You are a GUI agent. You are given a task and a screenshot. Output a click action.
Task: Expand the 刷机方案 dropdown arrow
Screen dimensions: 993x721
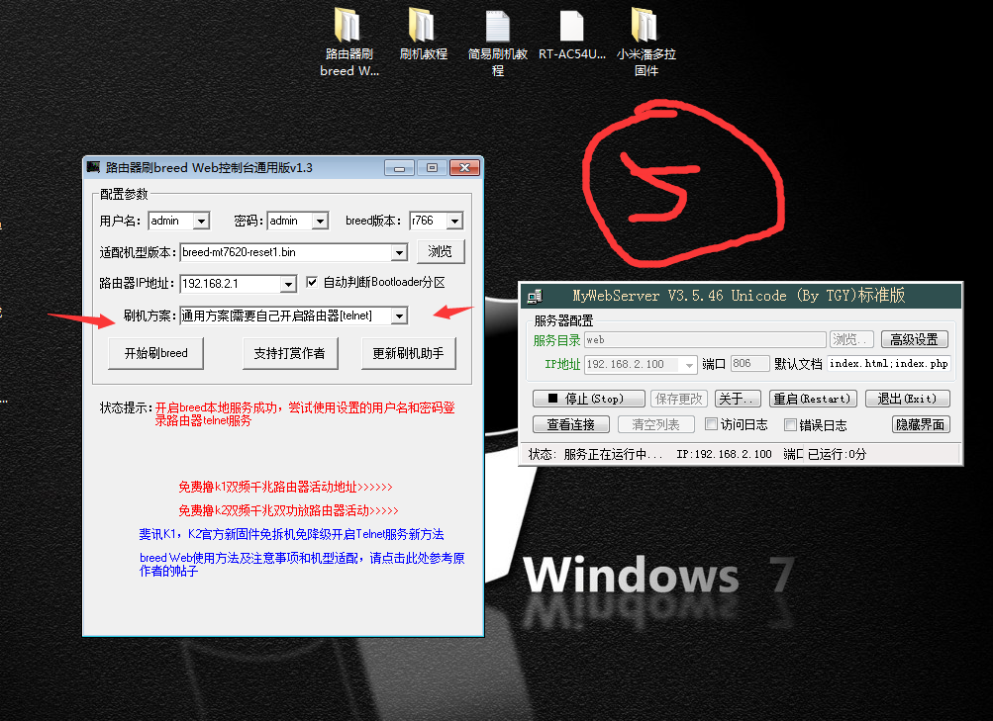pos(399,315)
